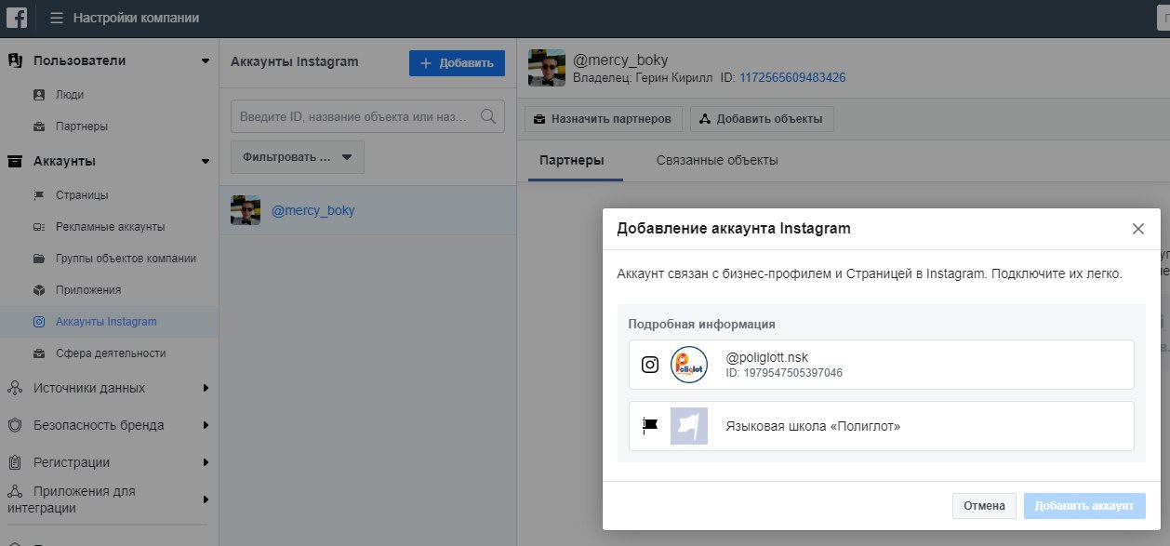Image resolution: width=1170 pixels, height=546 pixels.
Task: Click the page placeholder thumbnail for Полиглот
Action: tap(689, 426)
